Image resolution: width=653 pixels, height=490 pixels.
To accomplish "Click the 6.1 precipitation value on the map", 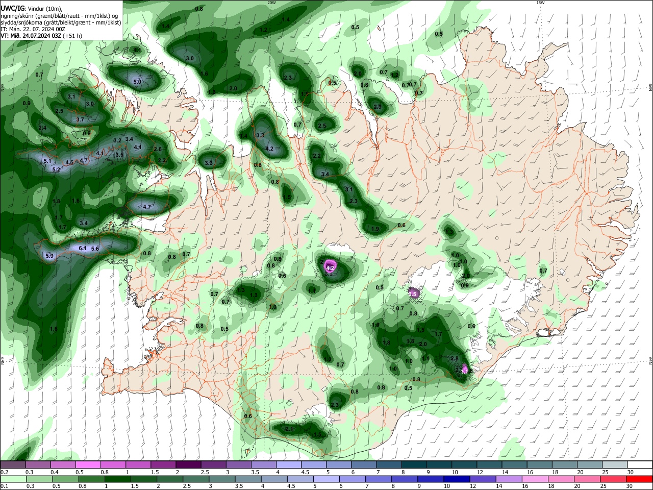I will tap(83, 248).
